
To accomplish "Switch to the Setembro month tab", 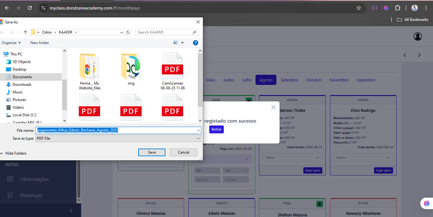I will tap(289, 80).
